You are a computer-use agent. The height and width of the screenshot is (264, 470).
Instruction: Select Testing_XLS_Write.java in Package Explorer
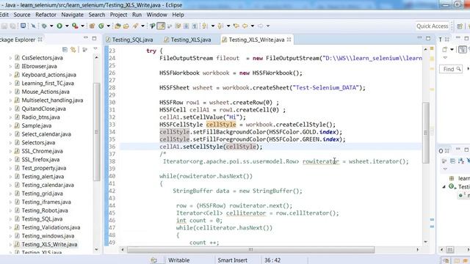point(49,244)
